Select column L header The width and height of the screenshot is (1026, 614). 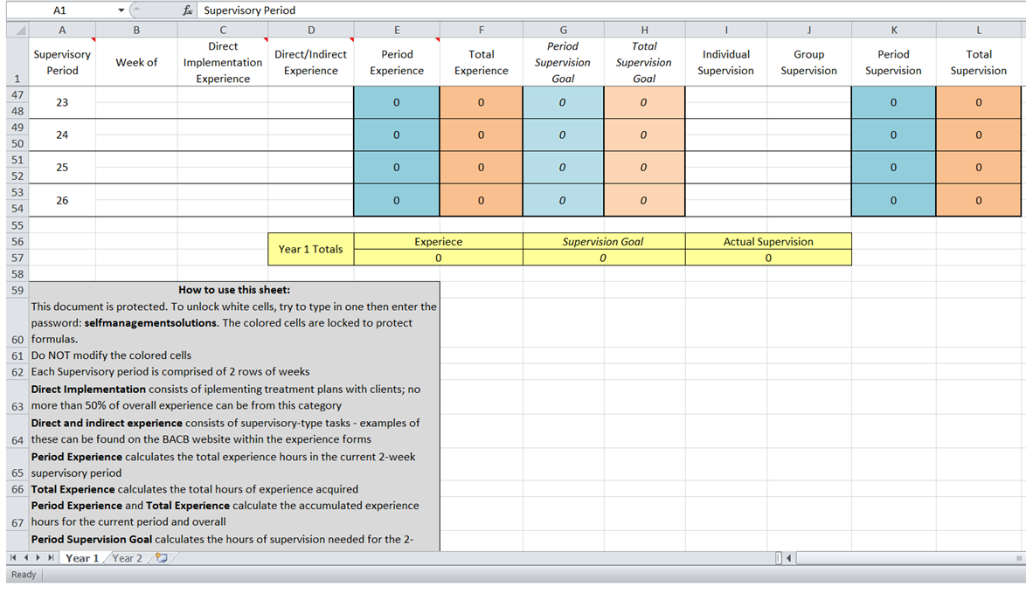978,30
